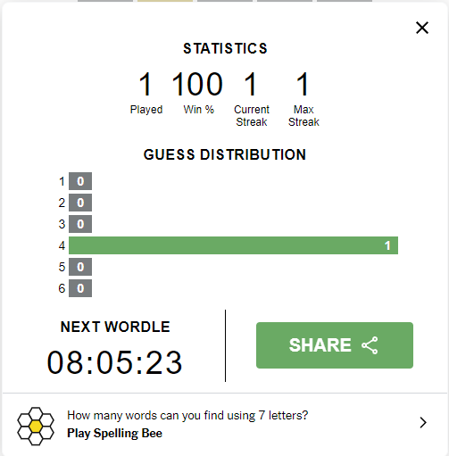Screen dimensions: 449x456
Task: Click the gray zero bar for guess 6
Action: tap(80, 288)
